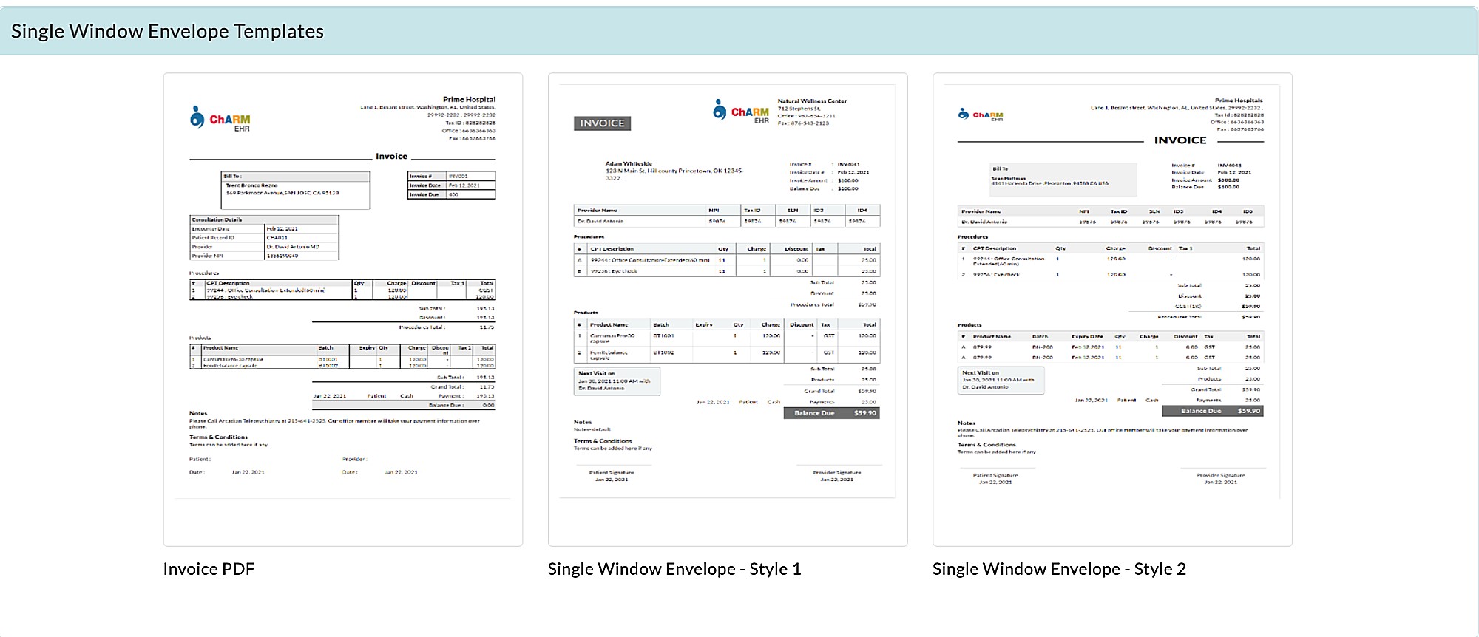
Task: Select the Invoice PDF template thumbnail
Action: point(342,310)
